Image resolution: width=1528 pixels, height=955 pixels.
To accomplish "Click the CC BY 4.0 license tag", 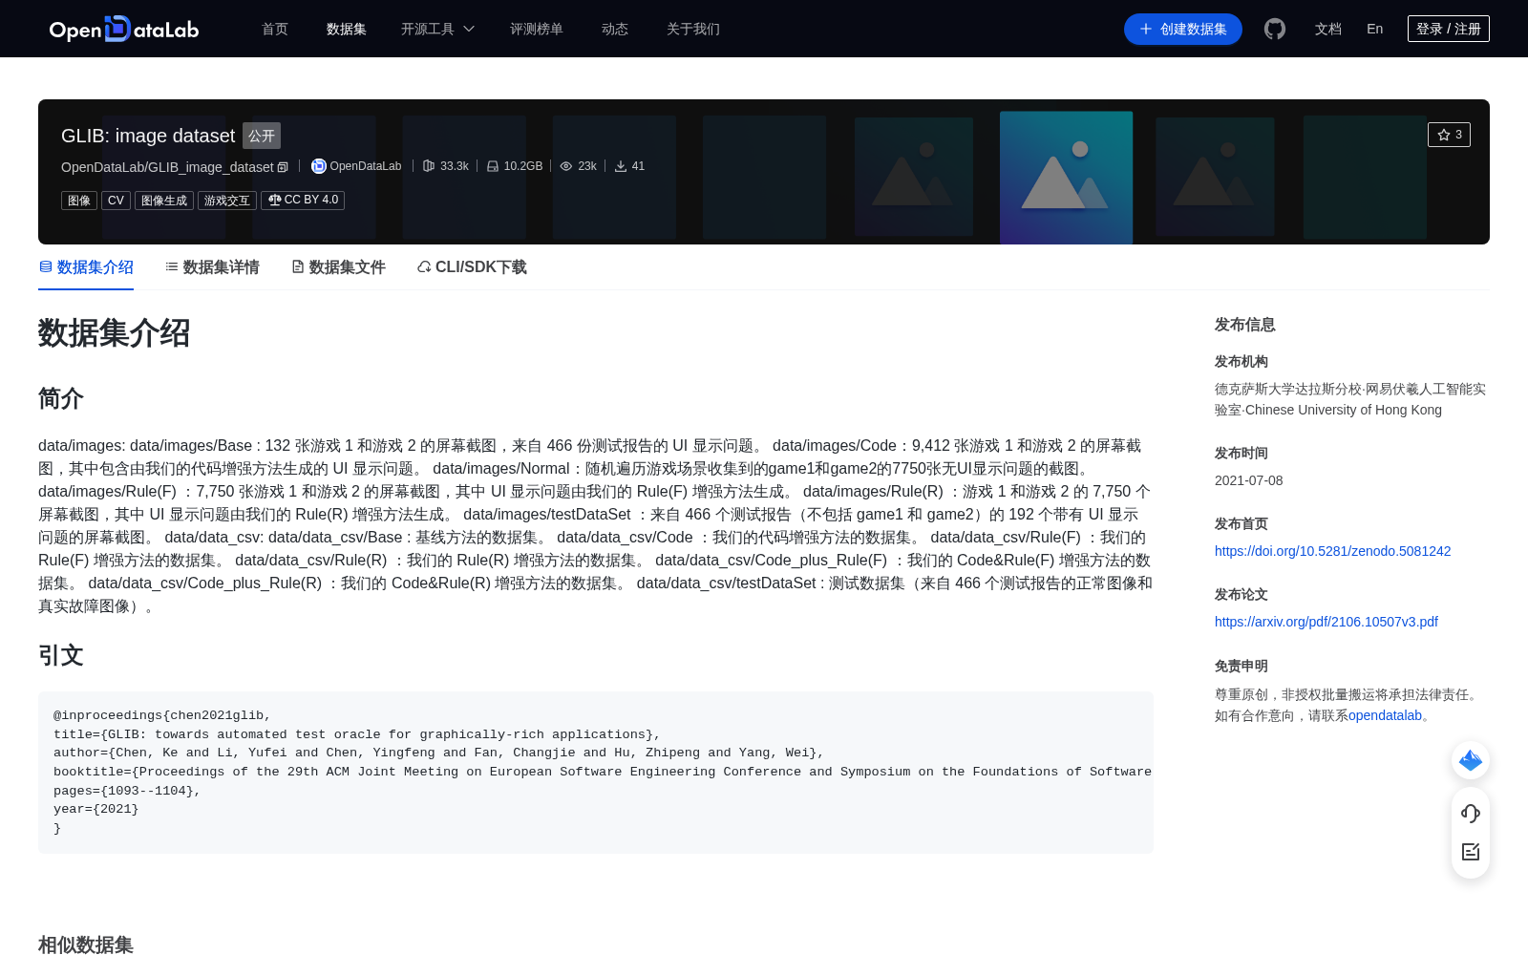I will 303,200.
